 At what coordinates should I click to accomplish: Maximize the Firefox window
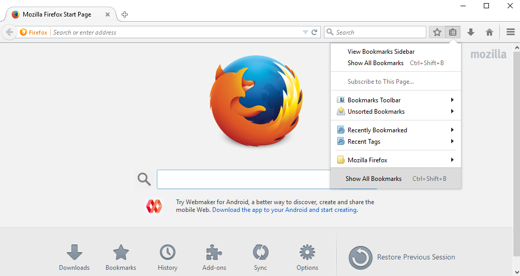tap(486, 6)
